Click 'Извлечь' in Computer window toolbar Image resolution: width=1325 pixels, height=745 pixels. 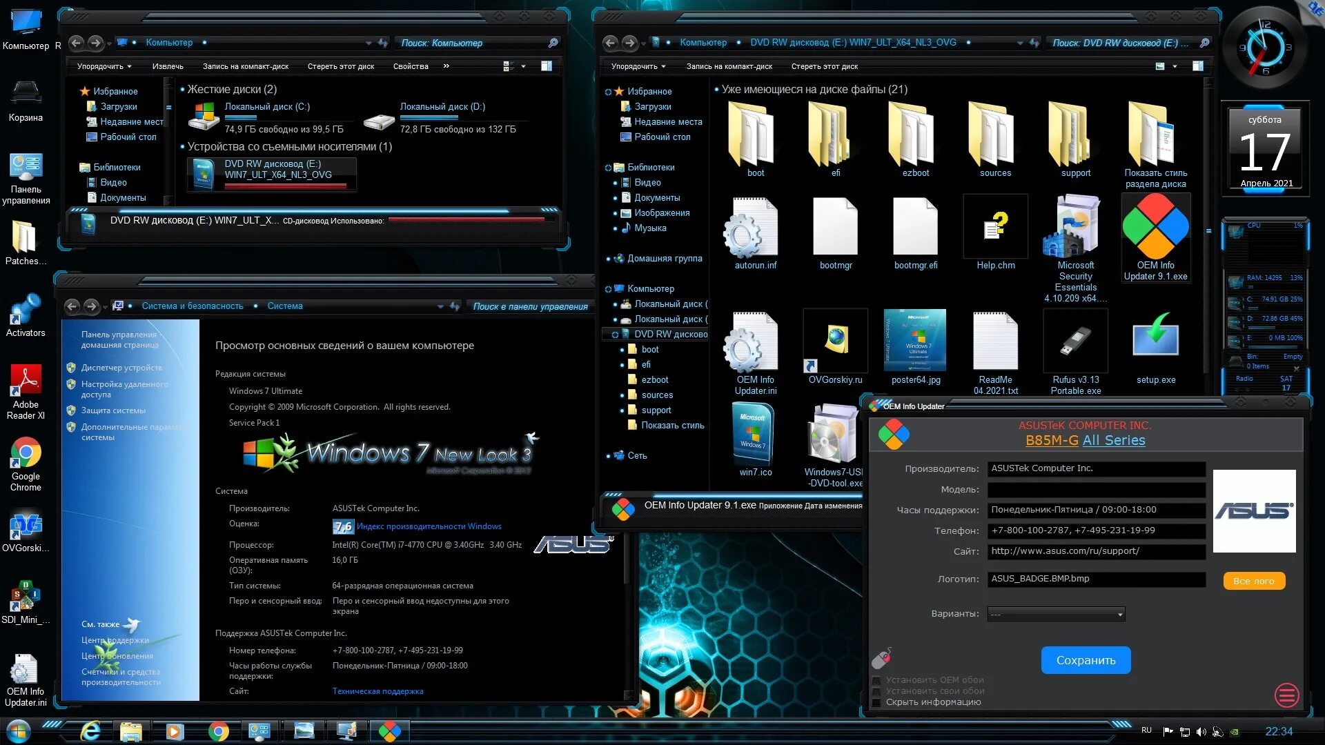pos(168,66)
